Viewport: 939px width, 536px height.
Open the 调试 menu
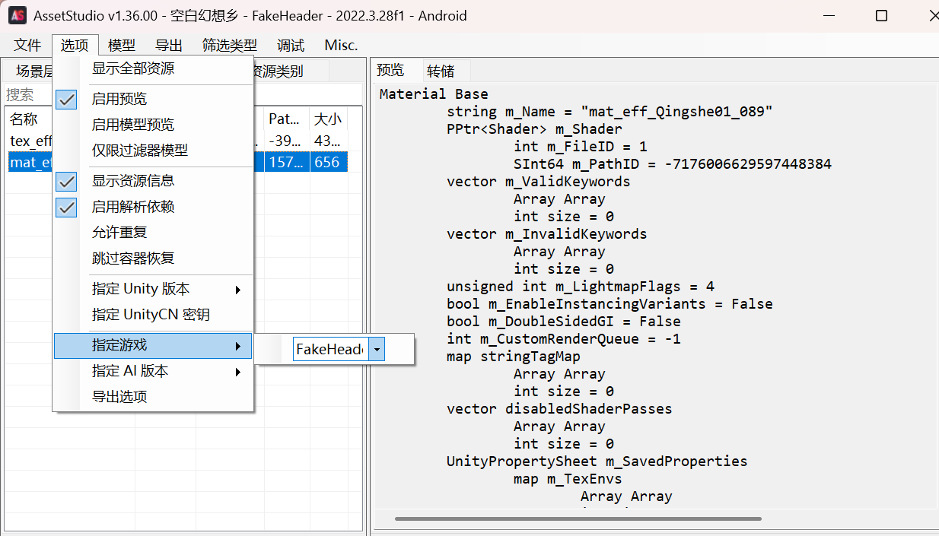click(291, 46)
